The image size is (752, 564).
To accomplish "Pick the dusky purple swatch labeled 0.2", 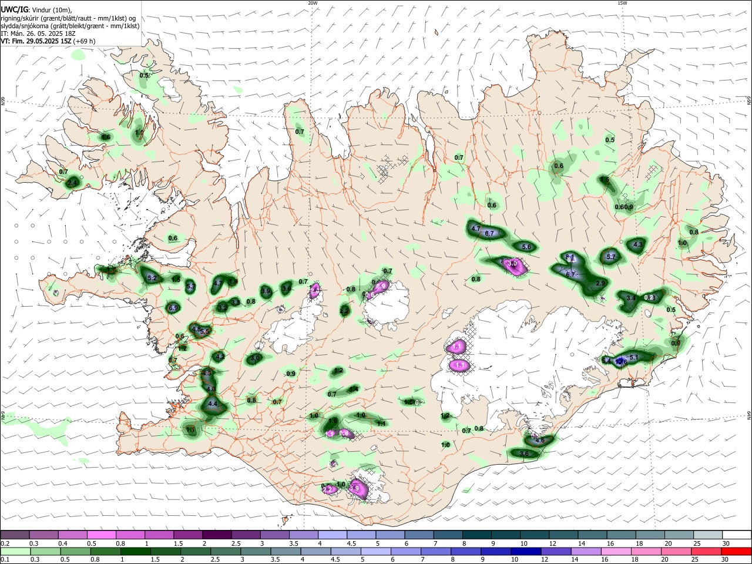I will click(x=15, y=535).
